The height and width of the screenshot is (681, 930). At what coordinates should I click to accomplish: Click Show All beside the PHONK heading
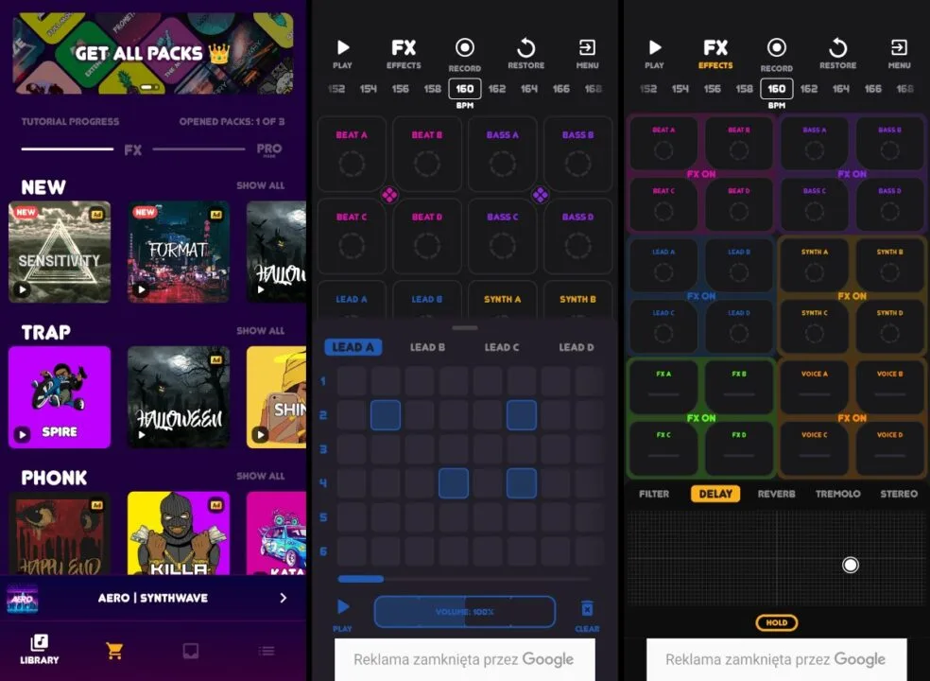[x=260, y=476]
